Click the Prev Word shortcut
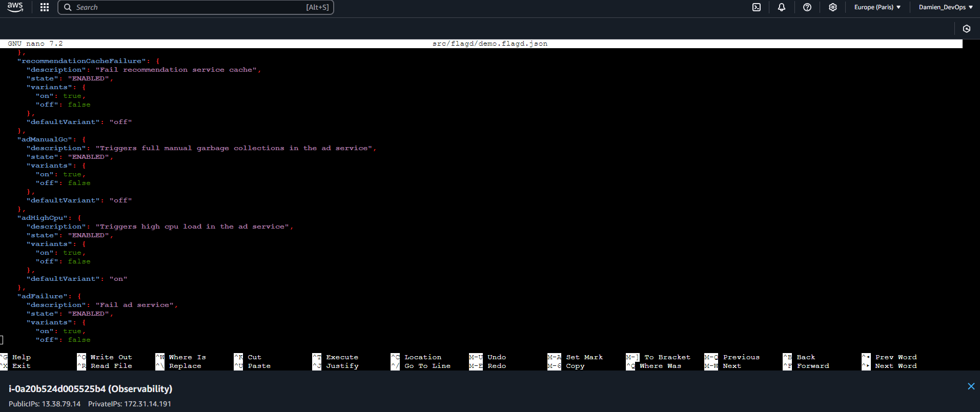This screenshot has height=412, width=980. [890, 357]
